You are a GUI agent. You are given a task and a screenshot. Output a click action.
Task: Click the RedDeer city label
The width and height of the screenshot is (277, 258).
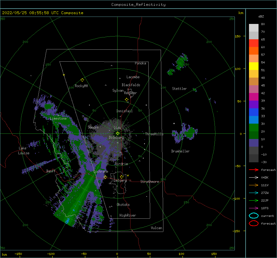pyautogui.click(x=130, y=93)
